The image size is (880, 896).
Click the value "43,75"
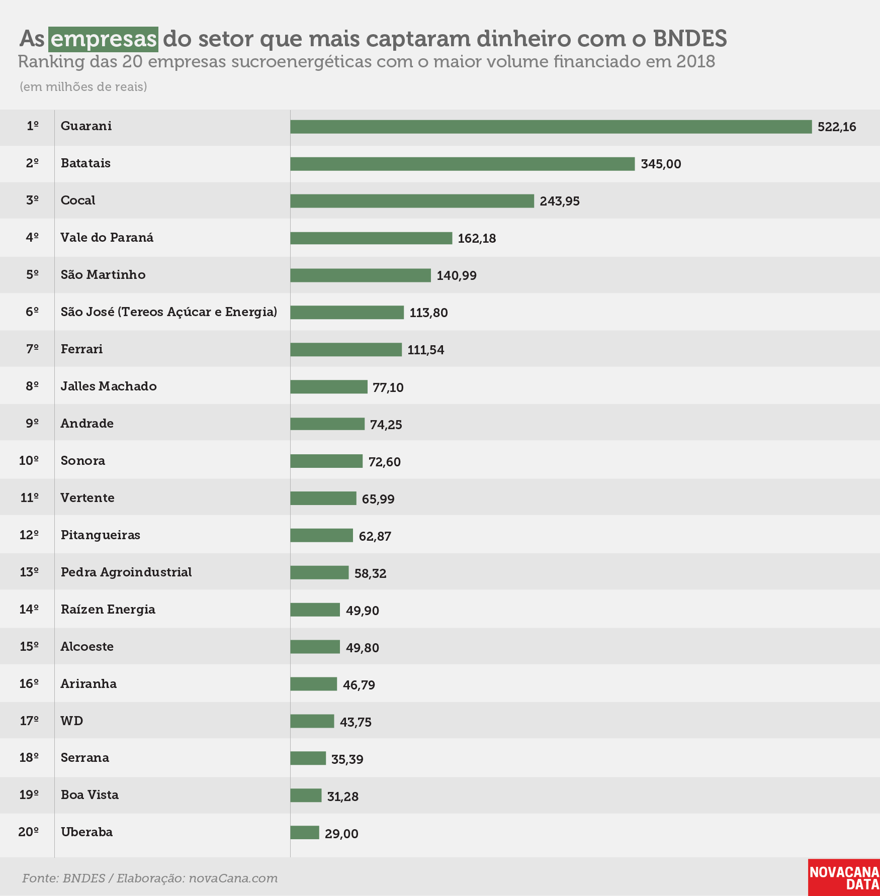(356, 722)
